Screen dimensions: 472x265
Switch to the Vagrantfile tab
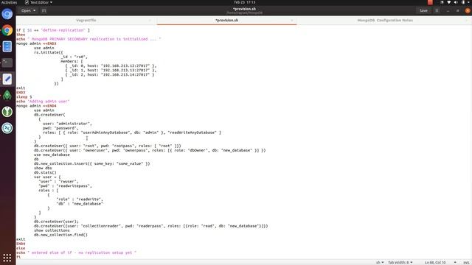[x=86, y=21]
